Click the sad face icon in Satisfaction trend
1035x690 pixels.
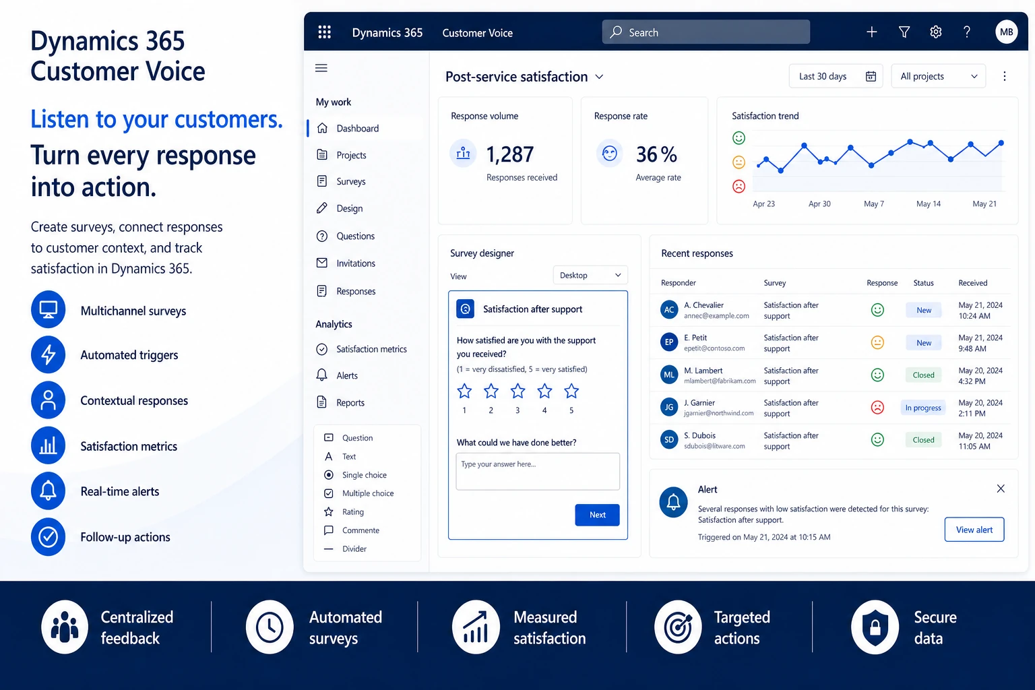pyautogui.click(x=739, y=186)
